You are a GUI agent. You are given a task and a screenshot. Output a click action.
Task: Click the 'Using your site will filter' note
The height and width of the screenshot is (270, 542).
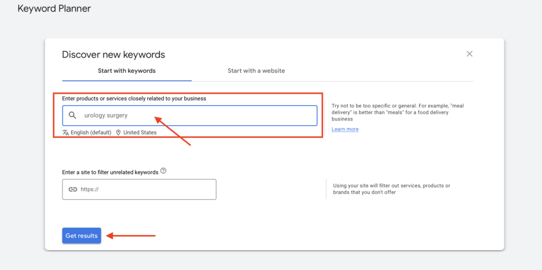pos(392,189)
